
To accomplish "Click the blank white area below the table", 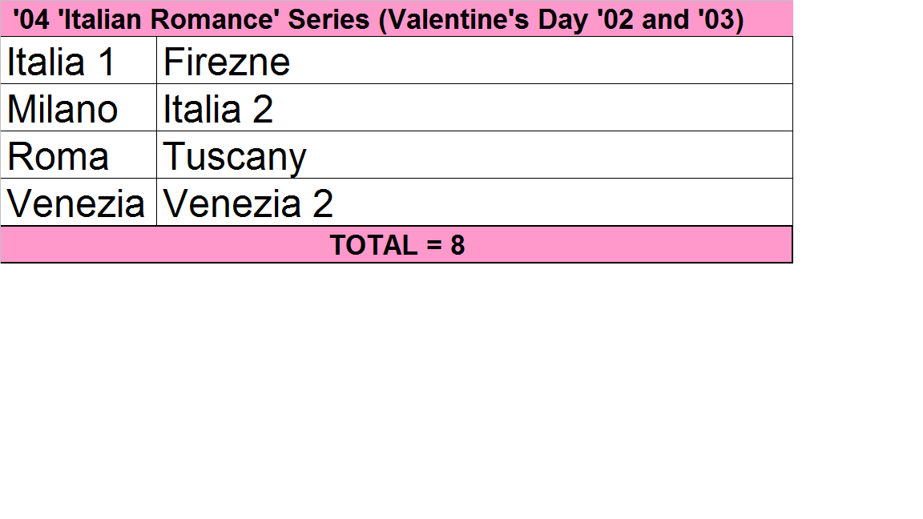I will click(x=401, y=384).
